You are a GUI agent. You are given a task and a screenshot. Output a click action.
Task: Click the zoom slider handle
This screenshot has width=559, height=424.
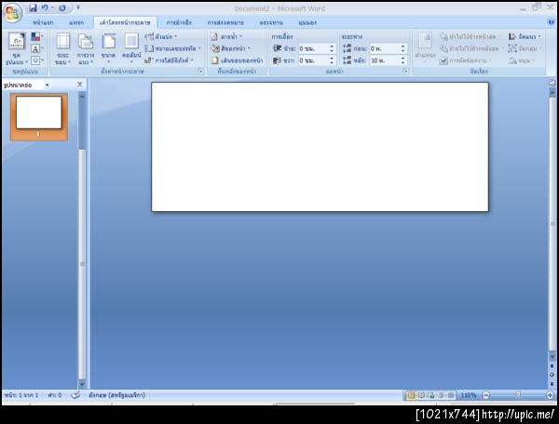click(x=518, y=395)
